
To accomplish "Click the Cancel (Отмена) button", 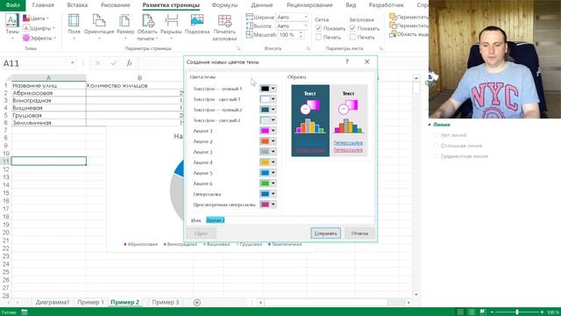I will pos(359,233).
